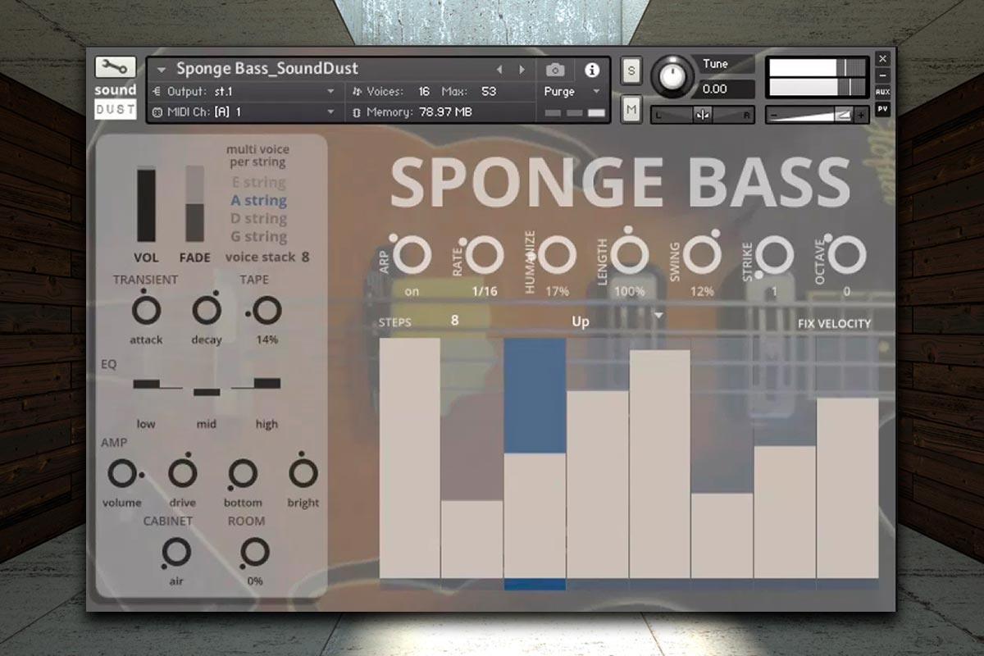Click the SWING knob
The width and height of the screenshot is (984, 656).
[x=703, y=255]
